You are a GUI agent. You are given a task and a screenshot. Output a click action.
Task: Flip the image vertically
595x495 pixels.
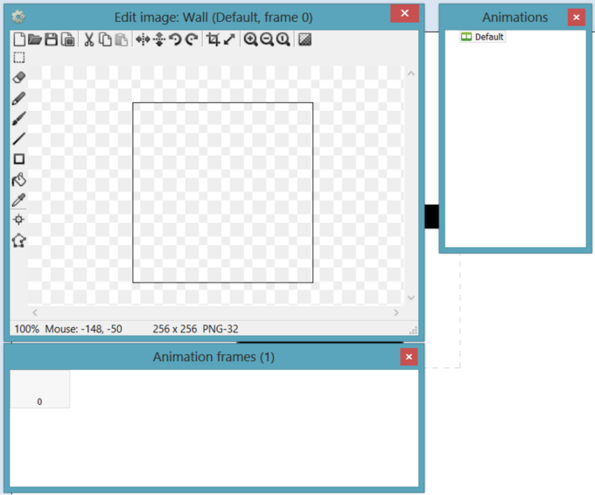tap(159, 39)
